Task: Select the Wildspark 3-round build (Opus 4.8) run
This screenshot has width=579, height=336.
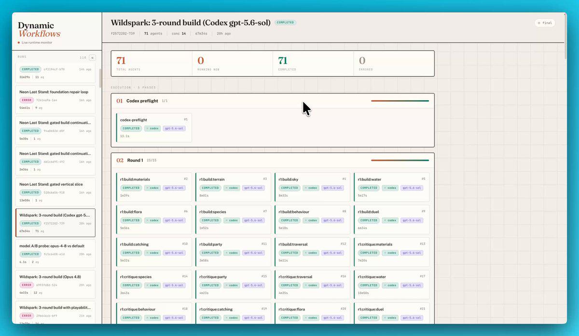Action: [x=55, y=284]
